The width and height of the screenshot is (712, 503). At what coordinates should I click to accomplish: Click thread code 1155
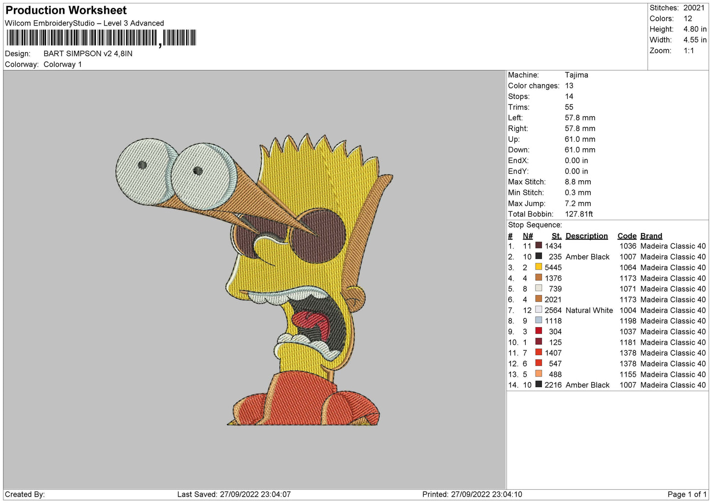628,374
